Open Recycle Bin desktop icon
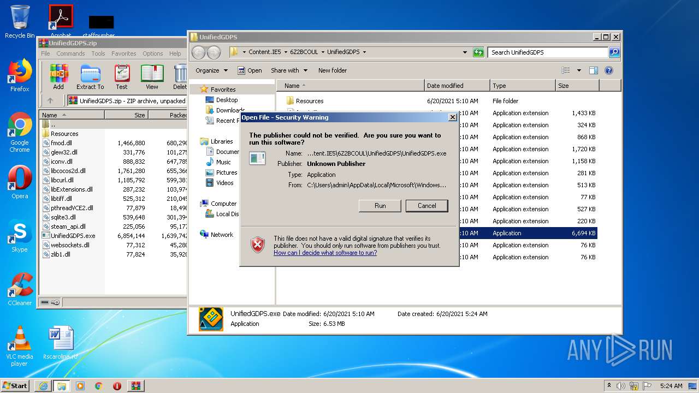Screen dimensions: 699x393 20,22
